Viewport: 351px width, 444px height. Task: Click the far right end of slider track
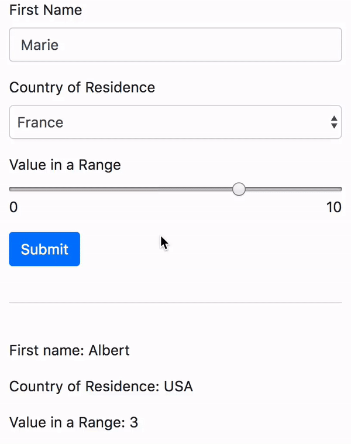340,189
